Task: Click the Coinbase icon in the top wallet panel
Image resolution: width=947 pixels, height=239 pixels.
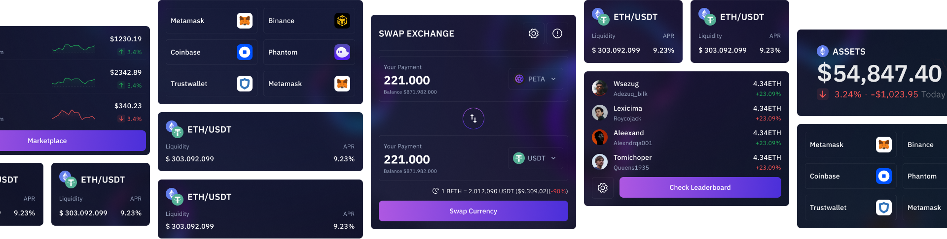Action: tap(245, 52)
